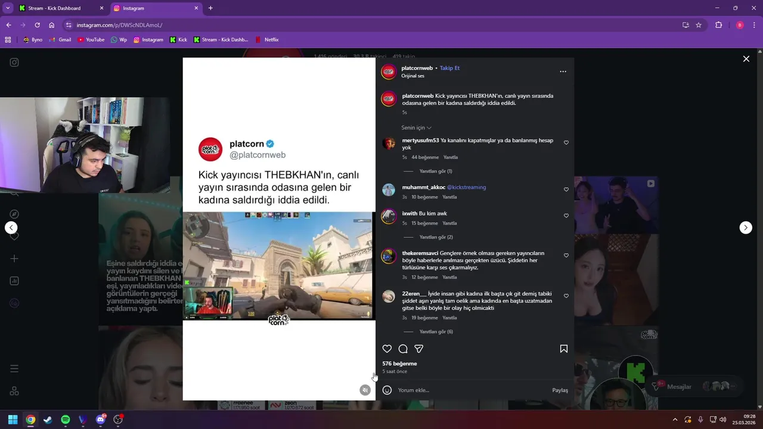Open the Wp bookmark
The width and height of the screenshot is (763, 429).
[119, 40]
